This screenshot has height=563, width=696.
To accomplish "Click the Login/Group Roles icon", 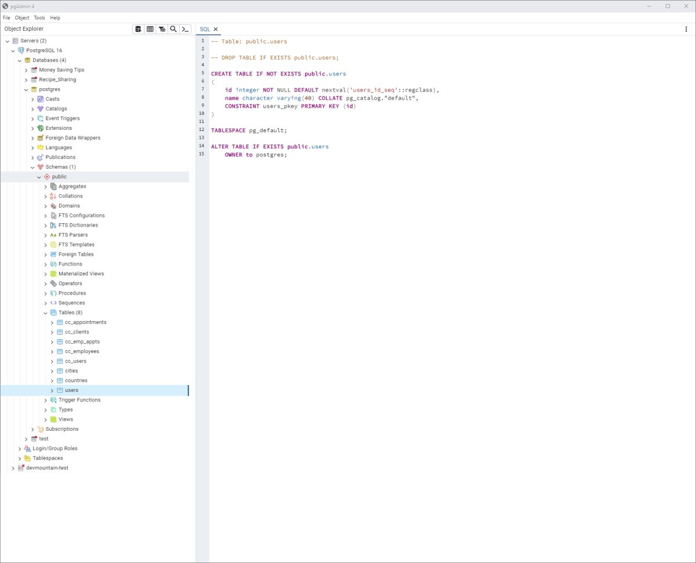I will pyautogui.click(x=27, y=448).
